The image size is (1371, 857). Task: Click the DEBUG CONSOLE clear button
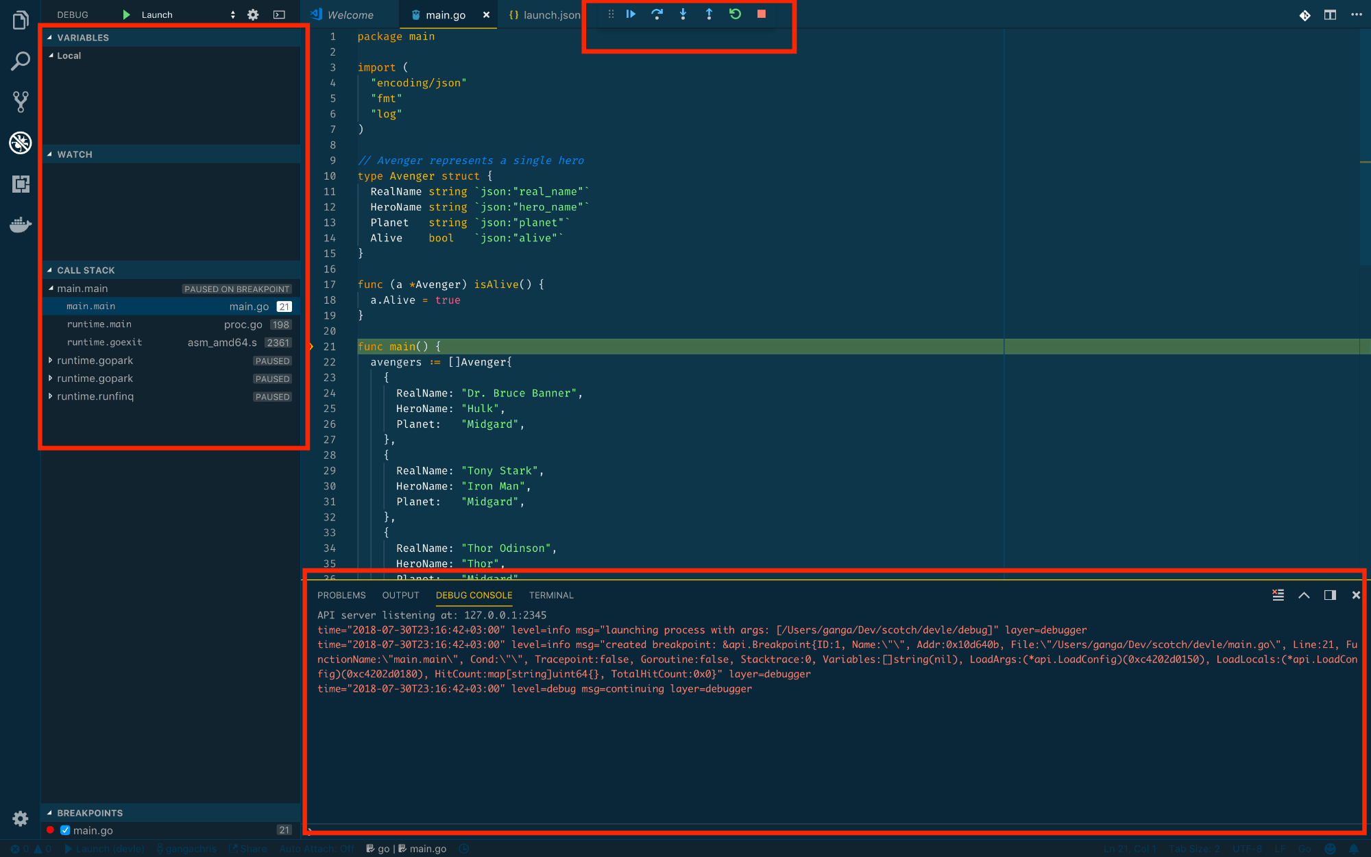1277,593
